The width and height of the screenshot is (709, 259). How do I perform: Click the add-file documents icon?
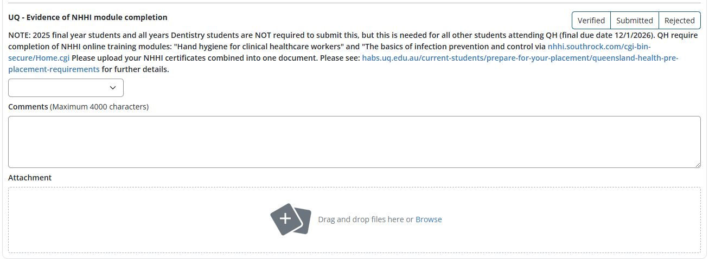pyautogui.click(x=290, y=219)
